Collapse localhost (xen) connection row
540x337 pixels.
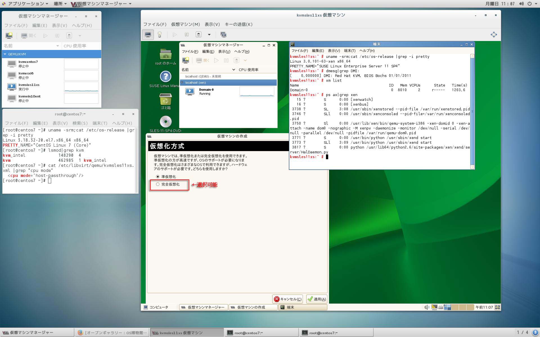[182, 83]
